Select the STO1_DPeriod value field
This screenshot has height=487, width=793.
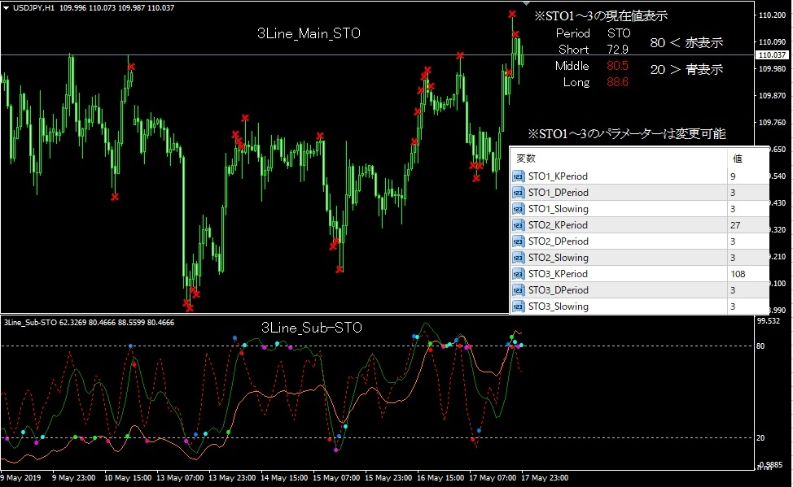(747, 193)
